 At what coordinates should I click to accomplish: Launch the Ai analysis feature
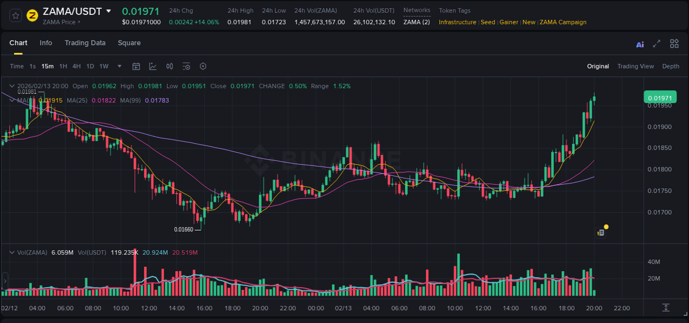pos(640,43)
